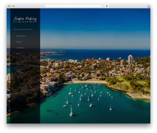Go to the Contact page
Image resolution: width=157 pixels, height=133 pixels.
click(x=20, y=48)
